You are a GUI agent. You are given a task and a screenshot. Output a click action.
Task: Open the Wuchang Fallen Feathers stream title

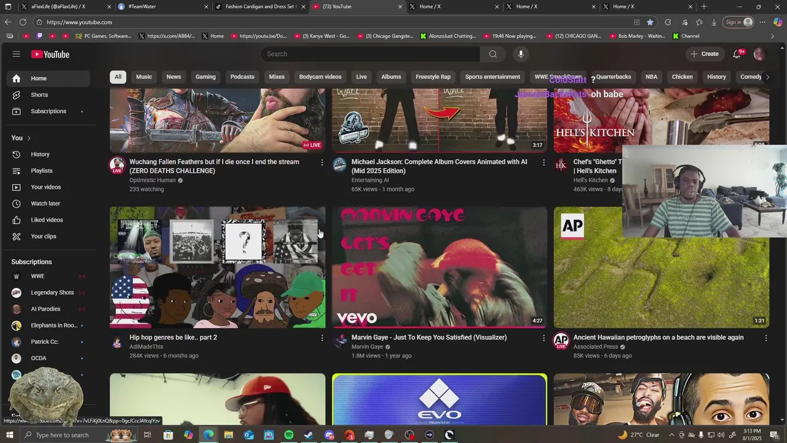click(215, 166)
